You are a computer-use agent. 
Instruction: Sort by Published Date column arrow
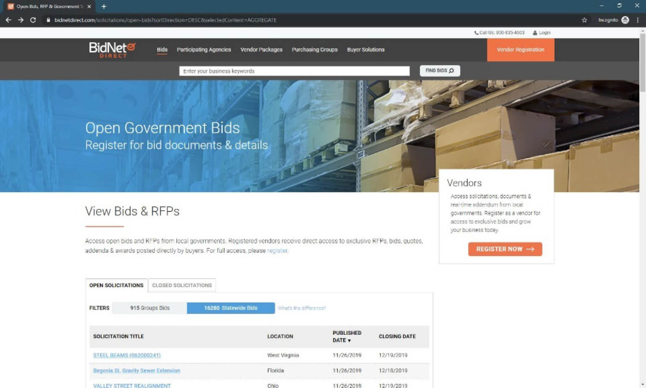click(349, 341)
